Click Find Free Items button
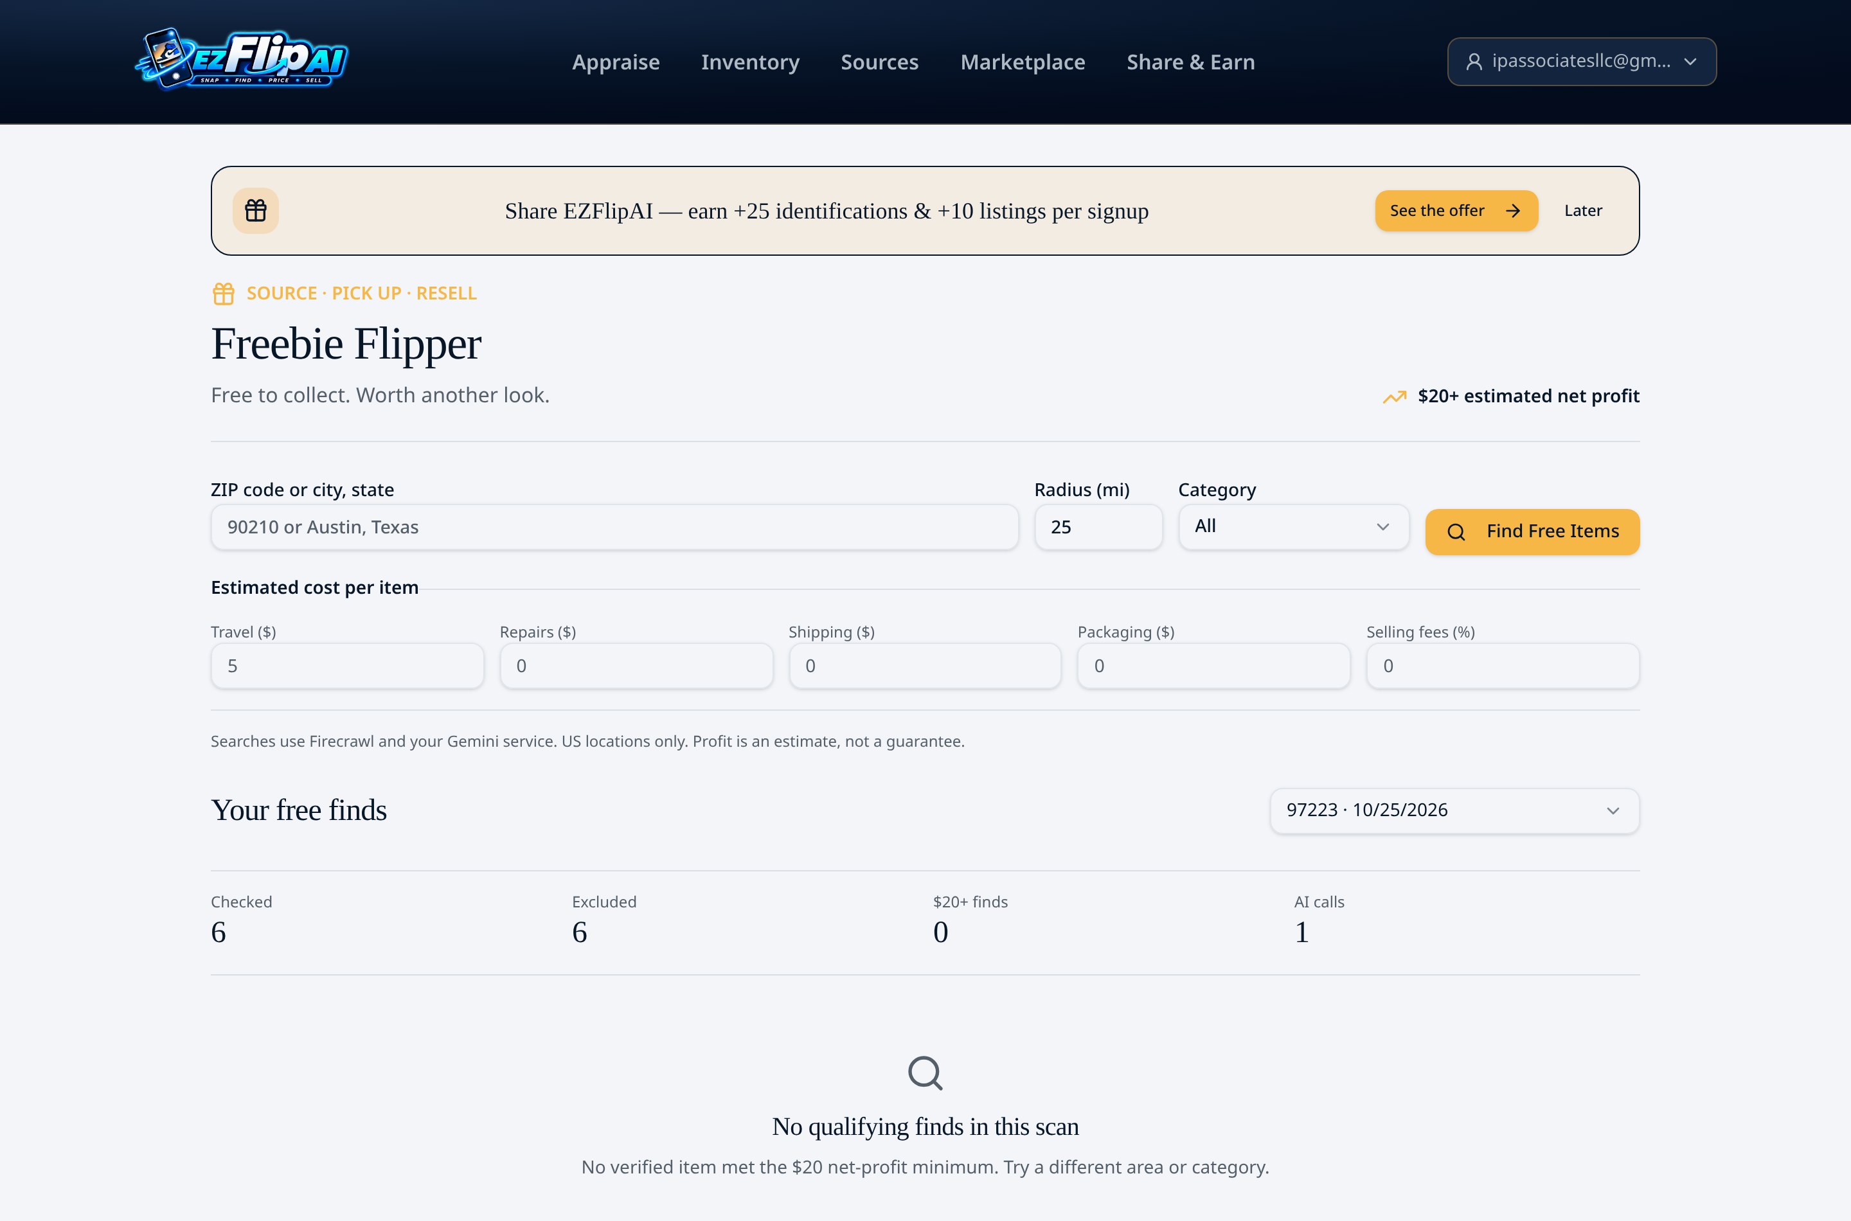 click(1532, 532)
